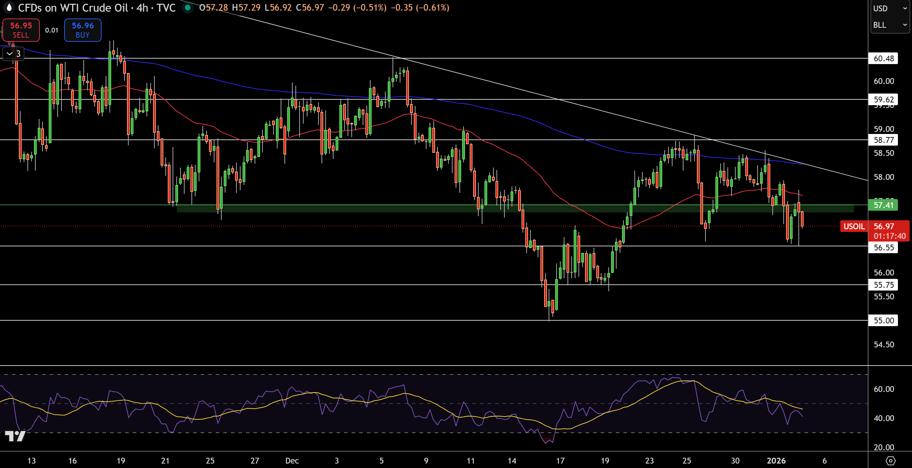Click the 23 date on time axis
The width and height of the screenshot is (912, 468).
click(x=649, y=460)
